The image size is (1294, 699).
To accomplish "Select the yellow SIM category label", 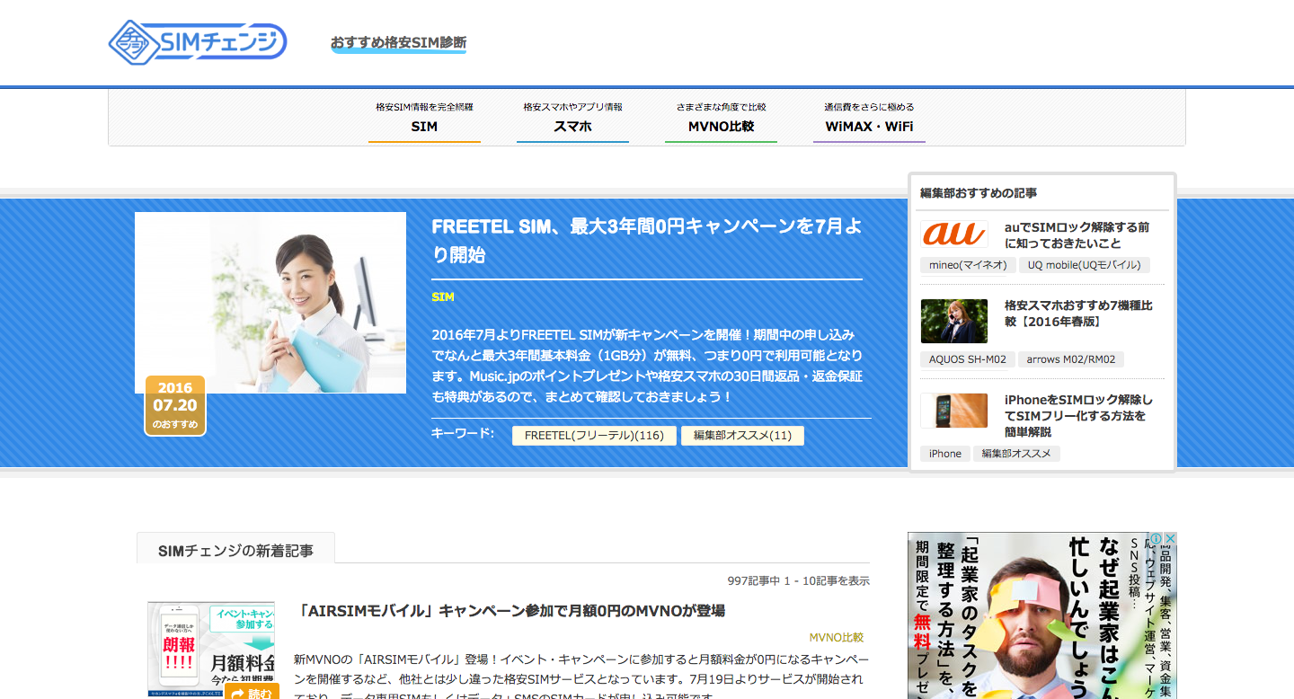I will (443, 297).
